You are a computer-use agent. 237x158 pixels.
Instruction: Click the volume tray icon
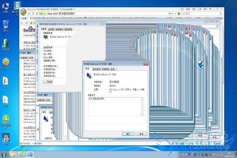tap(221, 154)
